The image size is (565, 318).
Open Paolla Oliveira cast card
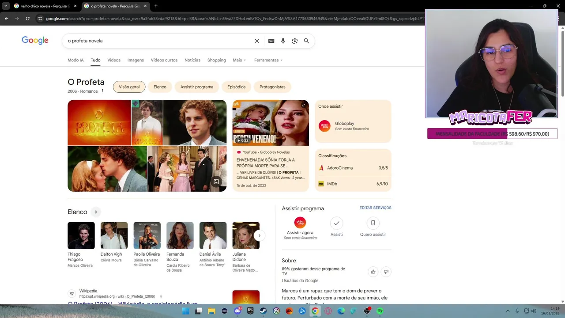[x=147, y=245]
